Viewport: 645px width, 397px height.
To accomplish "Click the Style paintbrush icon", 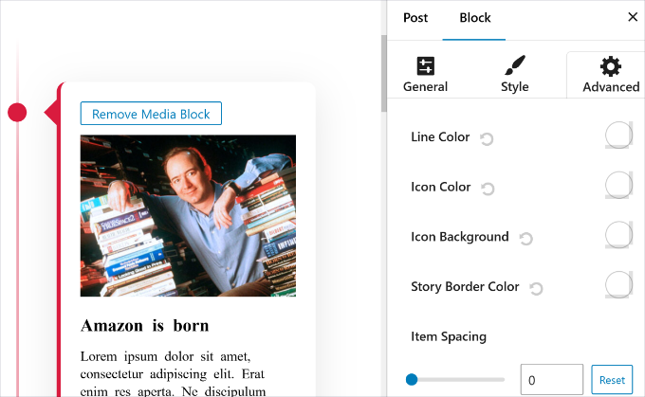I will point(514,66).
